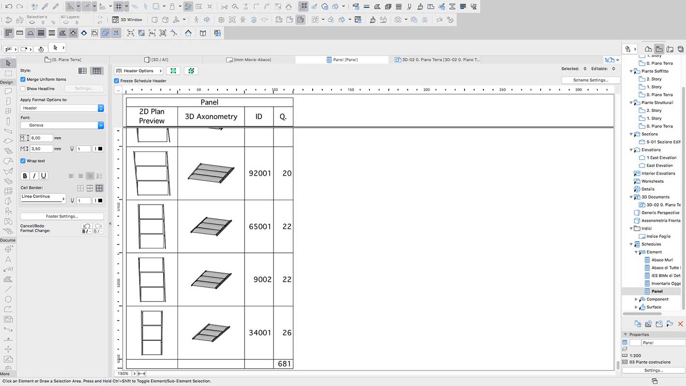Screen dimensions: 686x386
Task: Click the black pen color swatch under font size
Action: (99, 148)
